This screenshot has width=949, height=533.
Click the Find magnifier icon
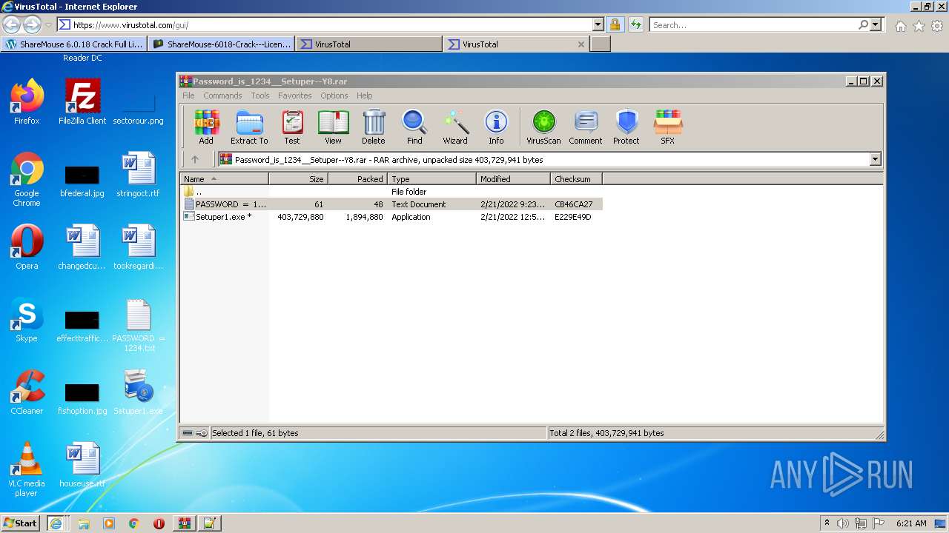414,127
